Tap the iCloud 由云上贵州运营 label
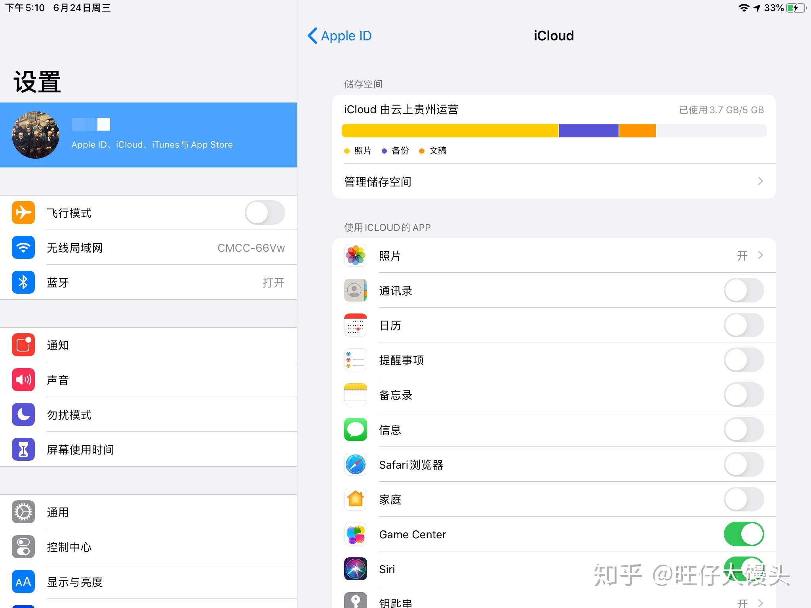Screen dimensions: 811x608 (401, 109)
